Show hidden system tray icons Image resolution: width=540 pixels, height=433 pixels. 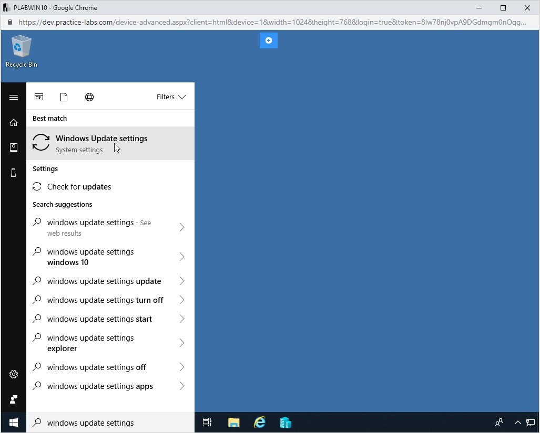coord(517,423)
